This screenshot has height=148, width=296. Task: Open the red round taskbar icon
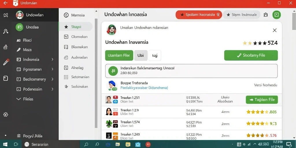[148, 145]
